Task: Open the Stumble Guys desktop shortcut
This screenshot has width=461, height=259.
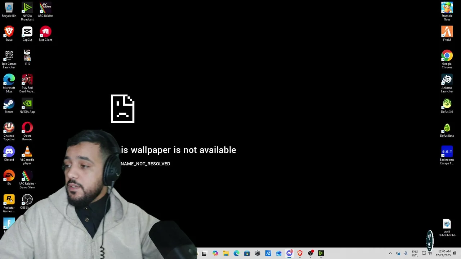Action: click(x=447, y=12)
